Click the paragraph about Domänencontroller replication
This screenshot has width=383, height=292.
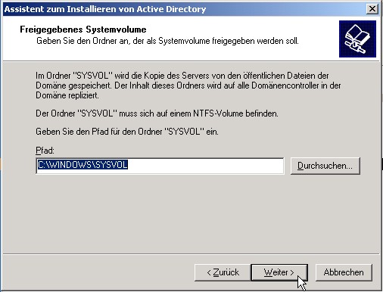coord(188,85)
